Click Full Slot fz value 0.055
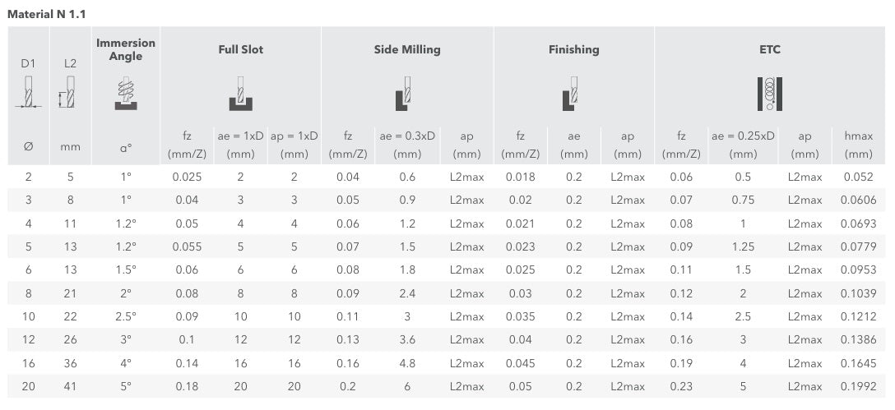 click(x=187, y=247)
